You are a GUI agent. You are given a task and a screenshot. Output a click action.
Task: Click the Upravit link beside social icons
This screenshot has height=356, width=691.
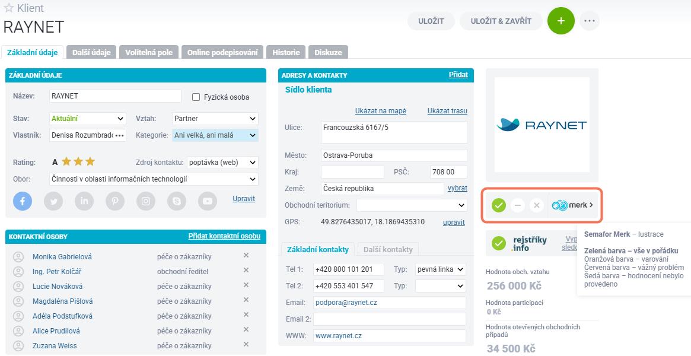(244, 199)
